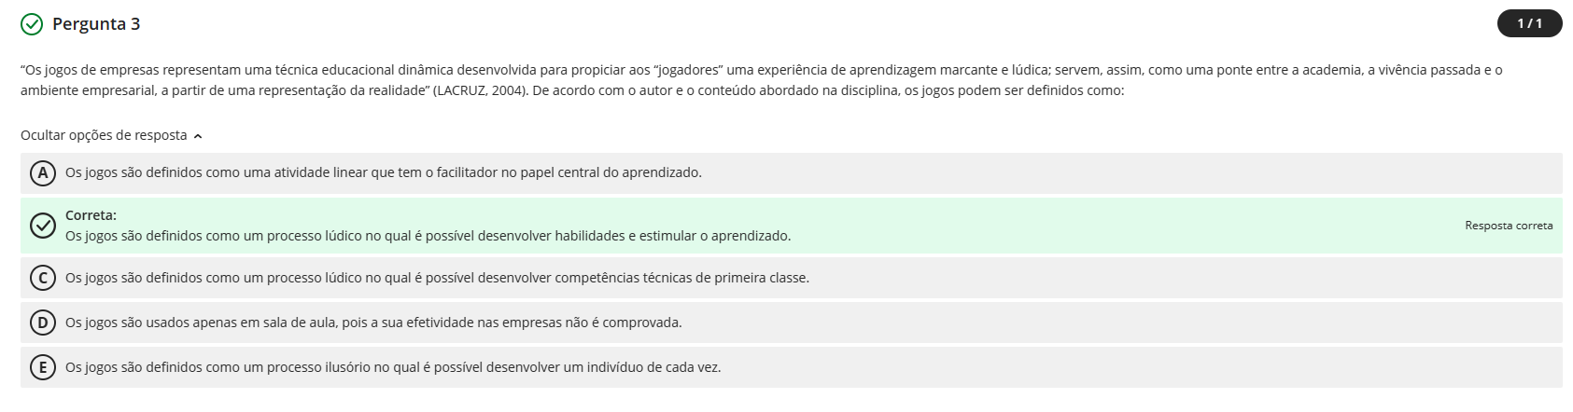Click the checkmark circle on the correct answer
The width and height of the screenshot is (1573, 412).
tap(42, 226)
